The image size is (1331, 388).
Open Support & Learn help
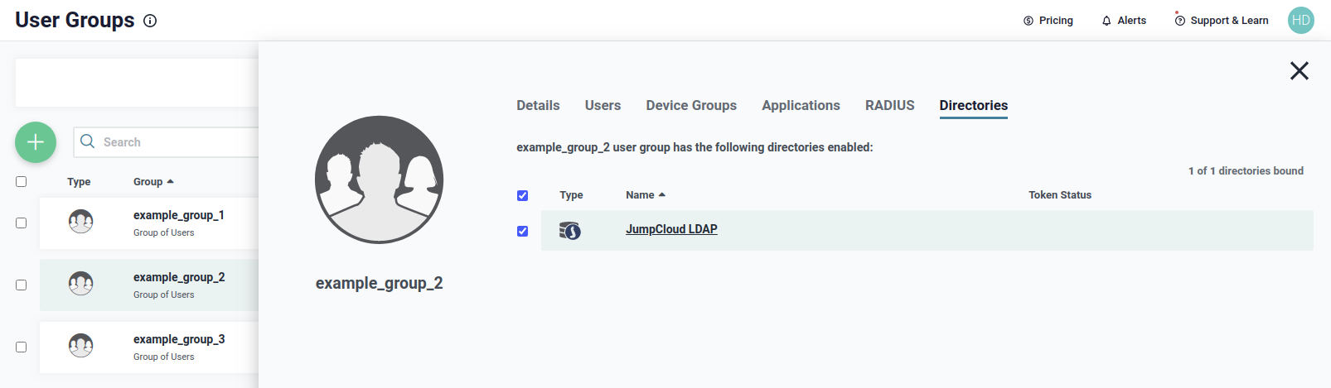[x=1222, y=21]
